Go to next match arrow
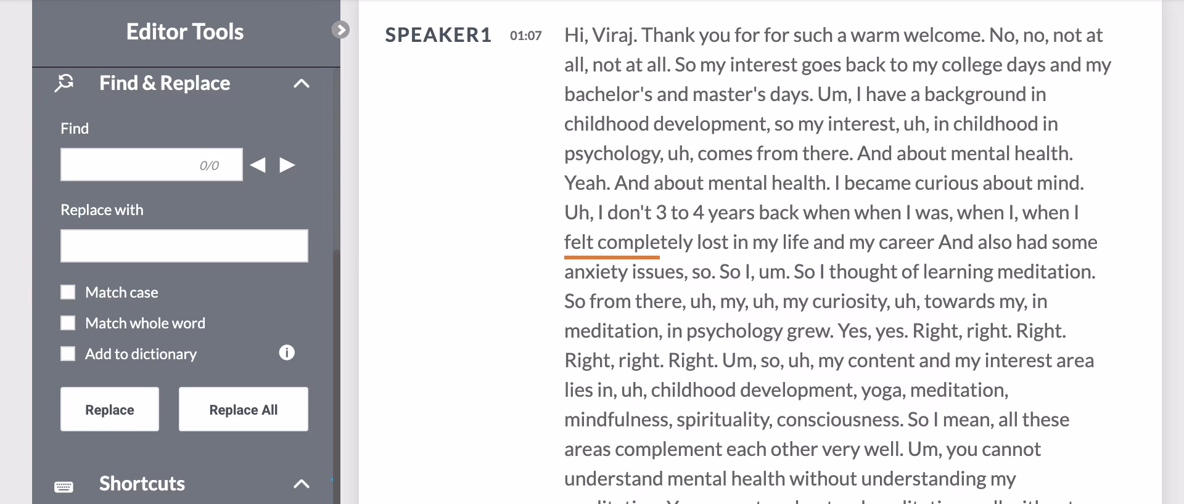This screenshot has width=1184, height=504. [287, 165]
